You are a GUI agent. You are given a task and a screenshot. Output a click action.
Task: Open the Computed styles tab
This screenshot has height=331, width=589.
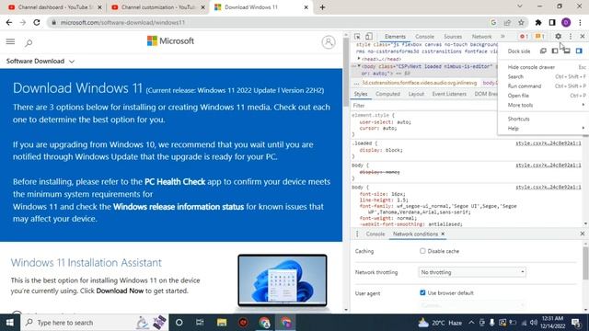[387, 94]
